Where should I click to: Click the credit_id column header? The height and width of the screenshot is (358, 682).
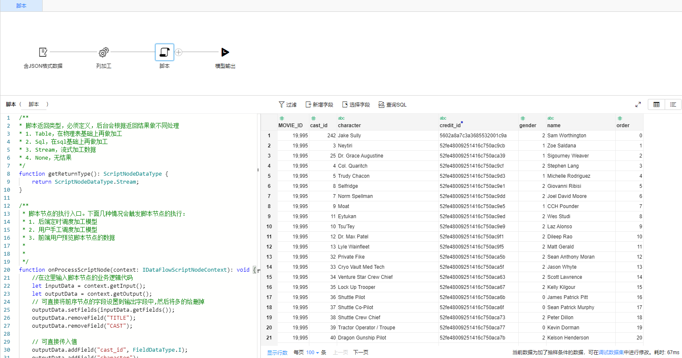[x=450, y=125]
